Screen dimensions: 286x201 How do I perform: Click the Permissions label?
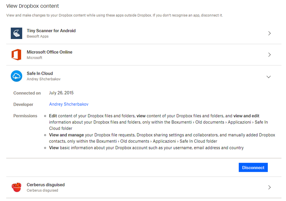(25, 116)
